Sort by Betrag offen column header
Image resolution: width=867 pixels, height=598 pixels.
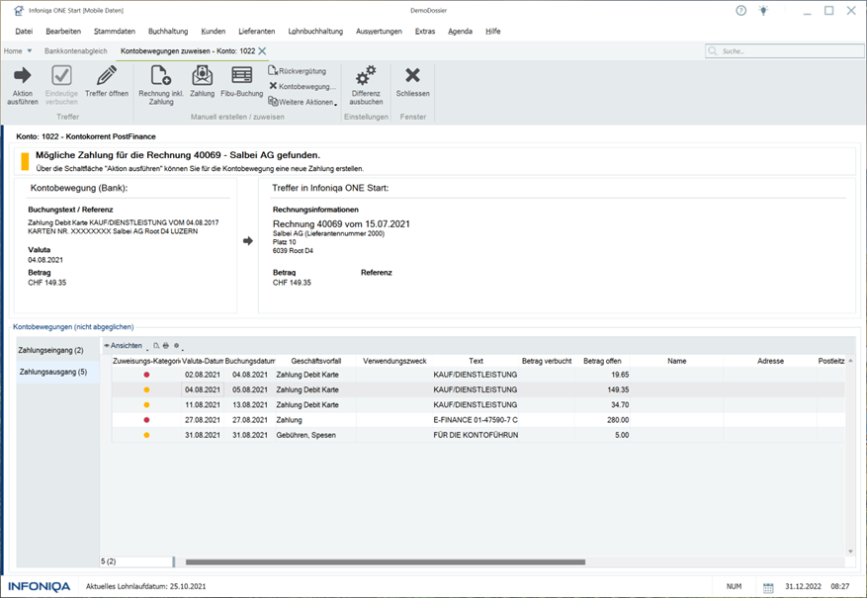click(x=602, y=361)
